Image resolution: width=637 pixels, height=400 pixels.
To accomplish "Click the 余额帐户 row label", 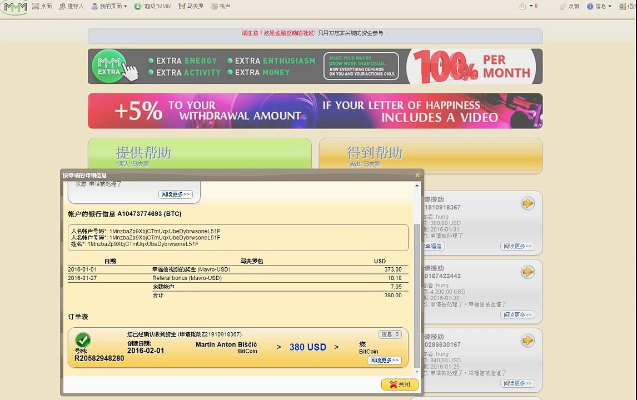I will pos(163,287).
